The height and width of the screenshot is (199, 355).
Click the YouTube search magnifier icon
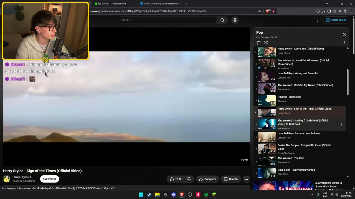tap(222, 20)
